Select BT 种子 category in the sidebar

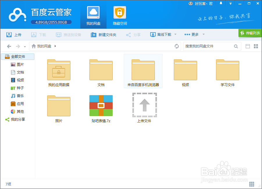pyautogui.click(x=17, y=88)
